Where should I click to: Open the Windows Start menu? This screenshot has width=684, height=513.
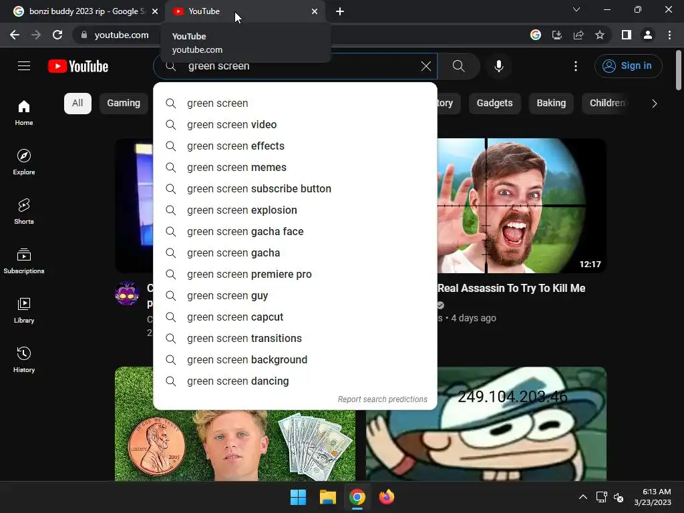(299, 497)
